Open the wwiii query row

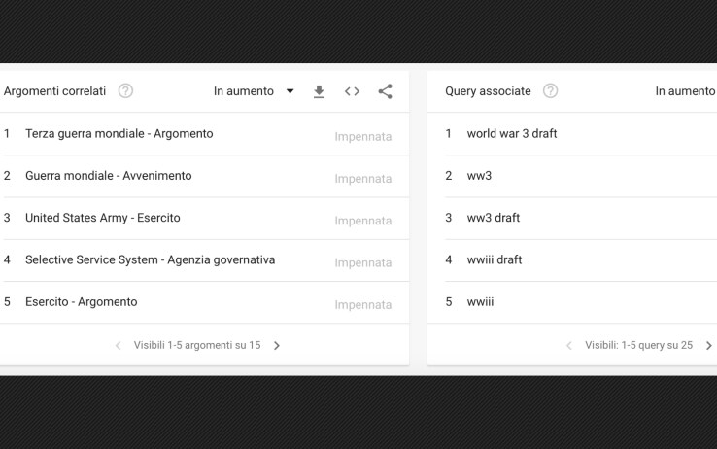(572, 302)
